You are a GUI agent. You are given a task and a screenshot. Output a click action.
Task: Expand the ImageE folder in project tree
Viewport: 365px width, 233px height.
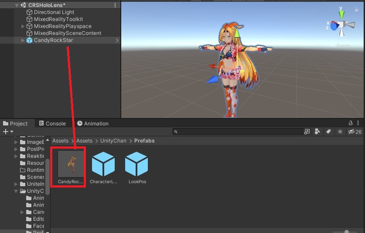pyautogui.click(x=16, y=142)
